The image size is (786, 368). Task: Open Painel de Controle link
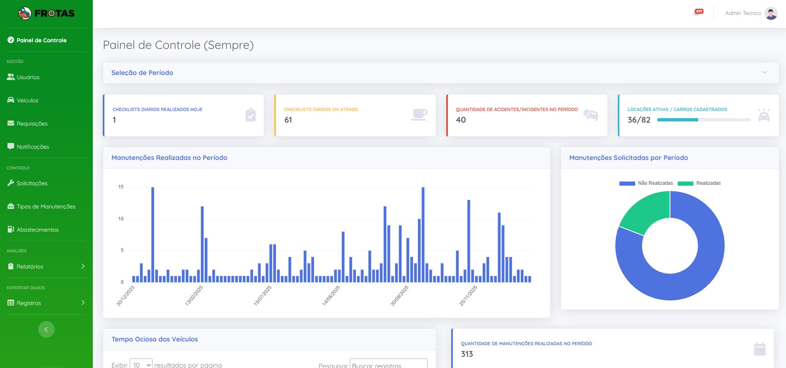pyautogui.click(x=41, y=40)
